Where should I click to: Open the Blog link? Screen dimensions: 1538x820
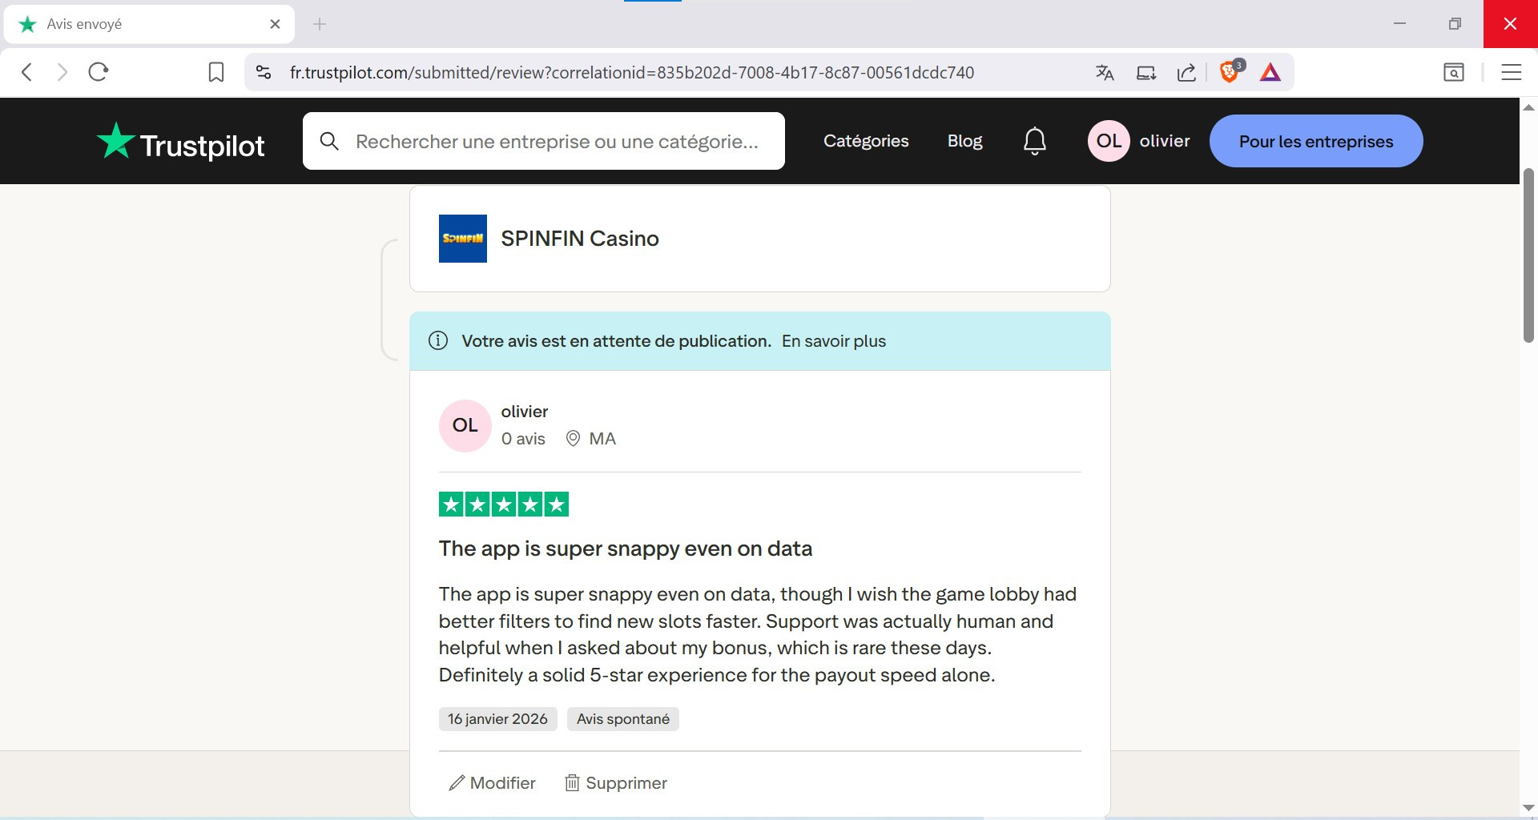[964, 141]
